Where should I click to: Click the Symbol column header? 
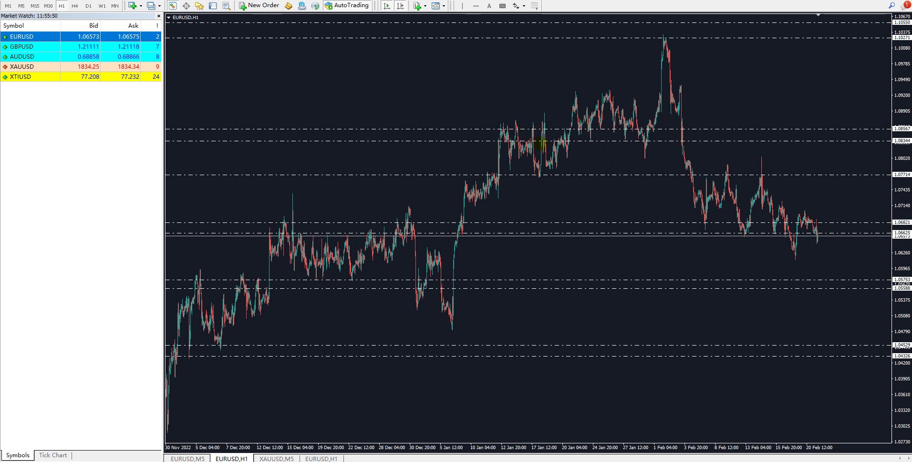31,26
